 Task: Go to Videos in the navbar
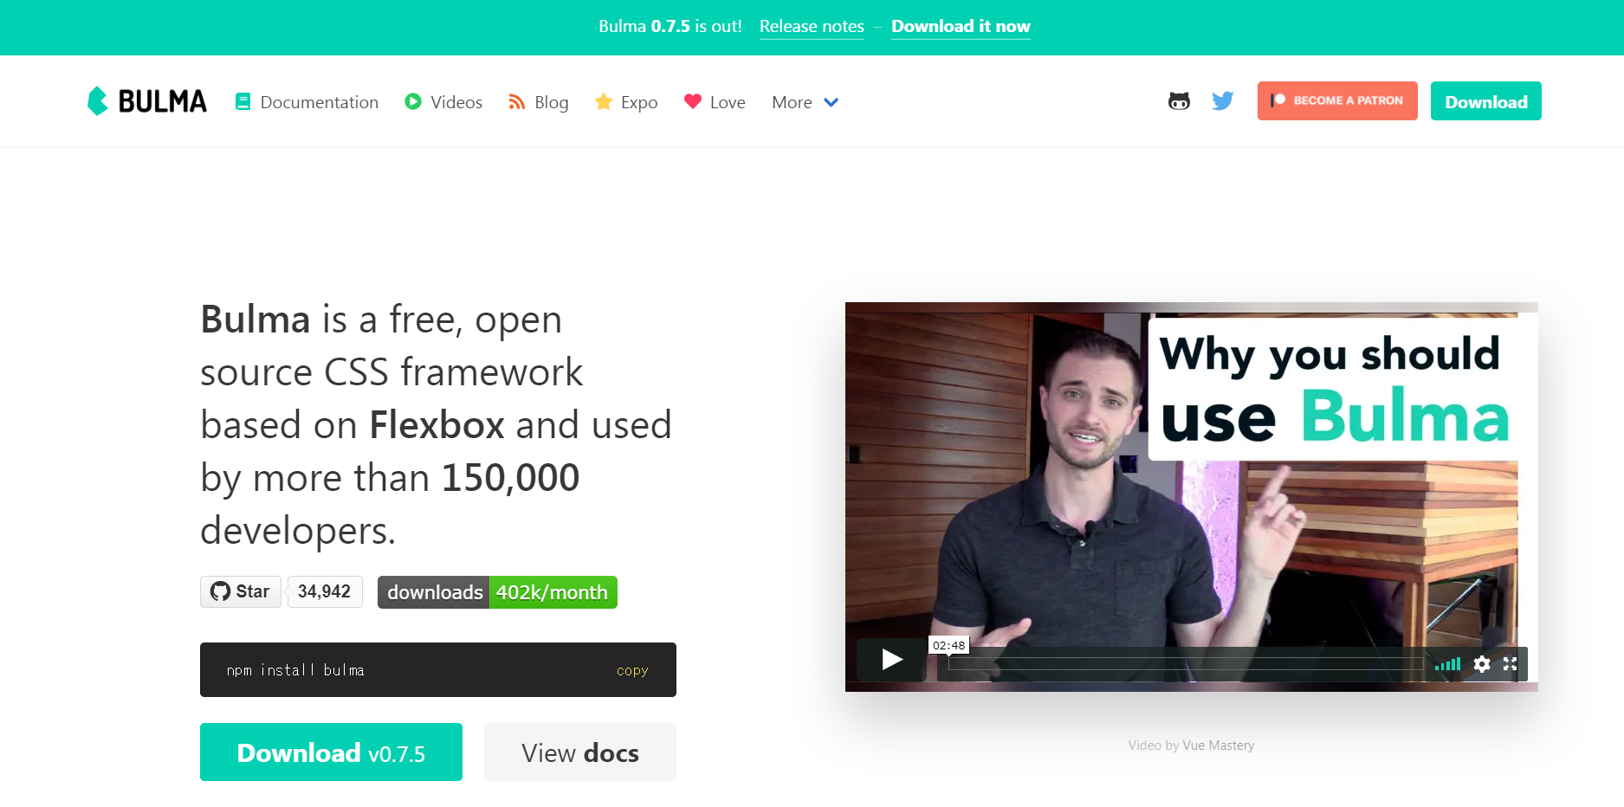tap(443, 102)
